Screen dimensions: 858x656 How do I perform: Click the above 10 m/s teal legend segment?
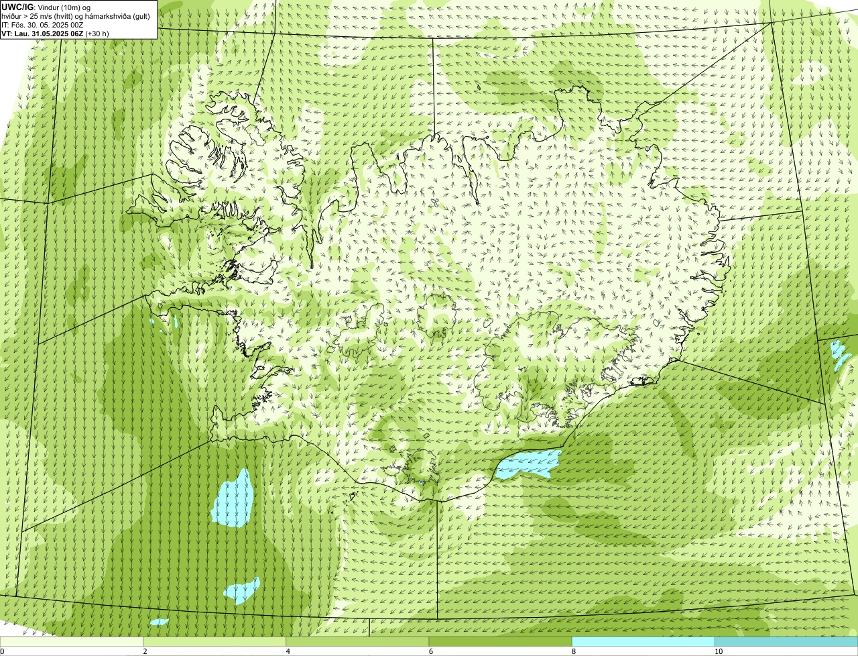click(x=786, y=642)
